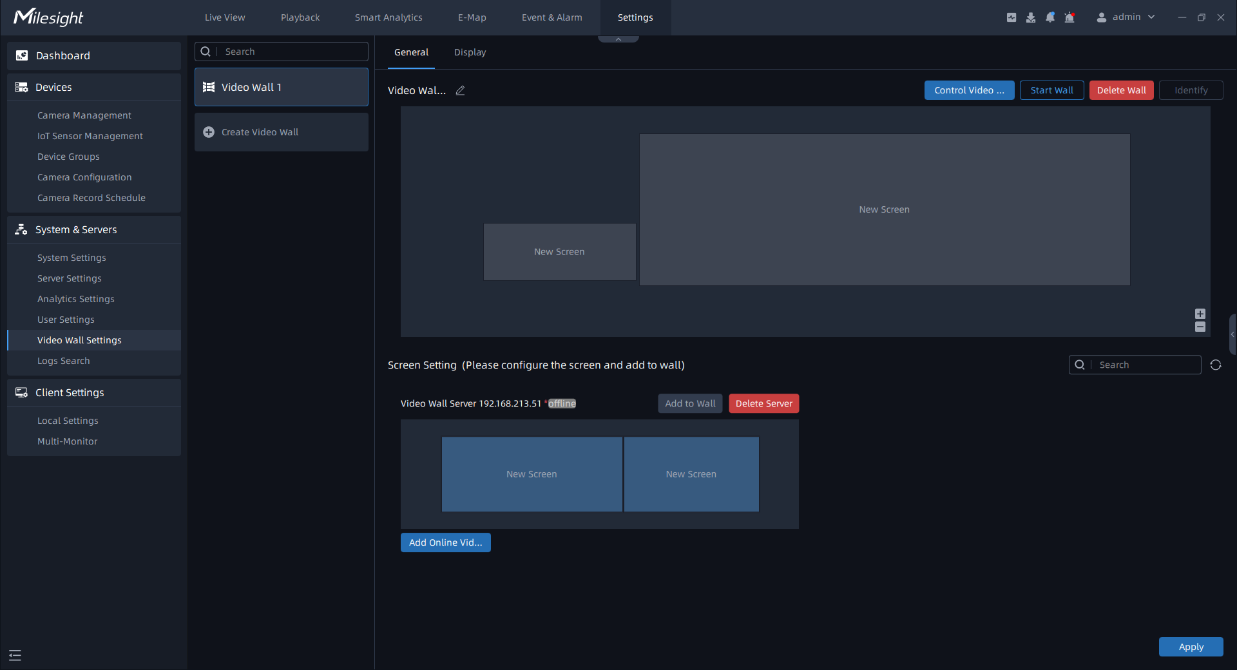The image size is (1237, 670).
Task: Collapse the sidebar with bottom-left menu icon
Action: (15, 655)
